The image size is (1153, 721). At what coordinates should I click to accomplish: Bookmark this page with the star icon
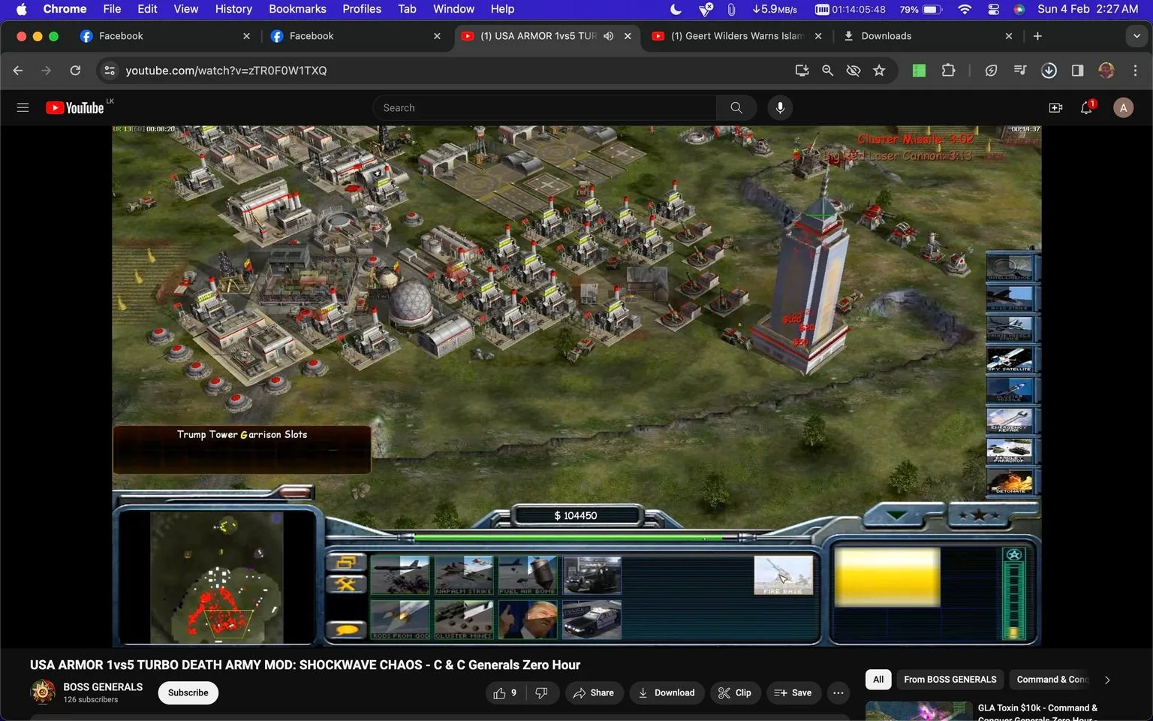tap(879, 71)
